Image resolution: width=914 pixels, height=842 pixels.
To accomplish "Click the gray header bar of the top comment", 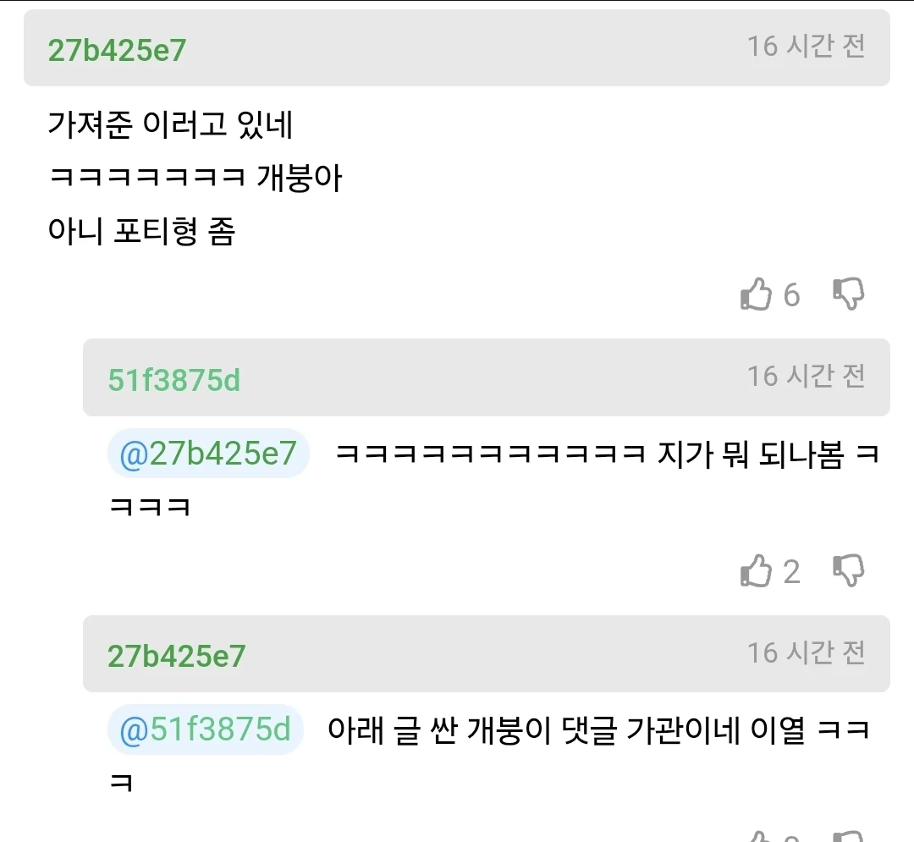I will (457, 48).
